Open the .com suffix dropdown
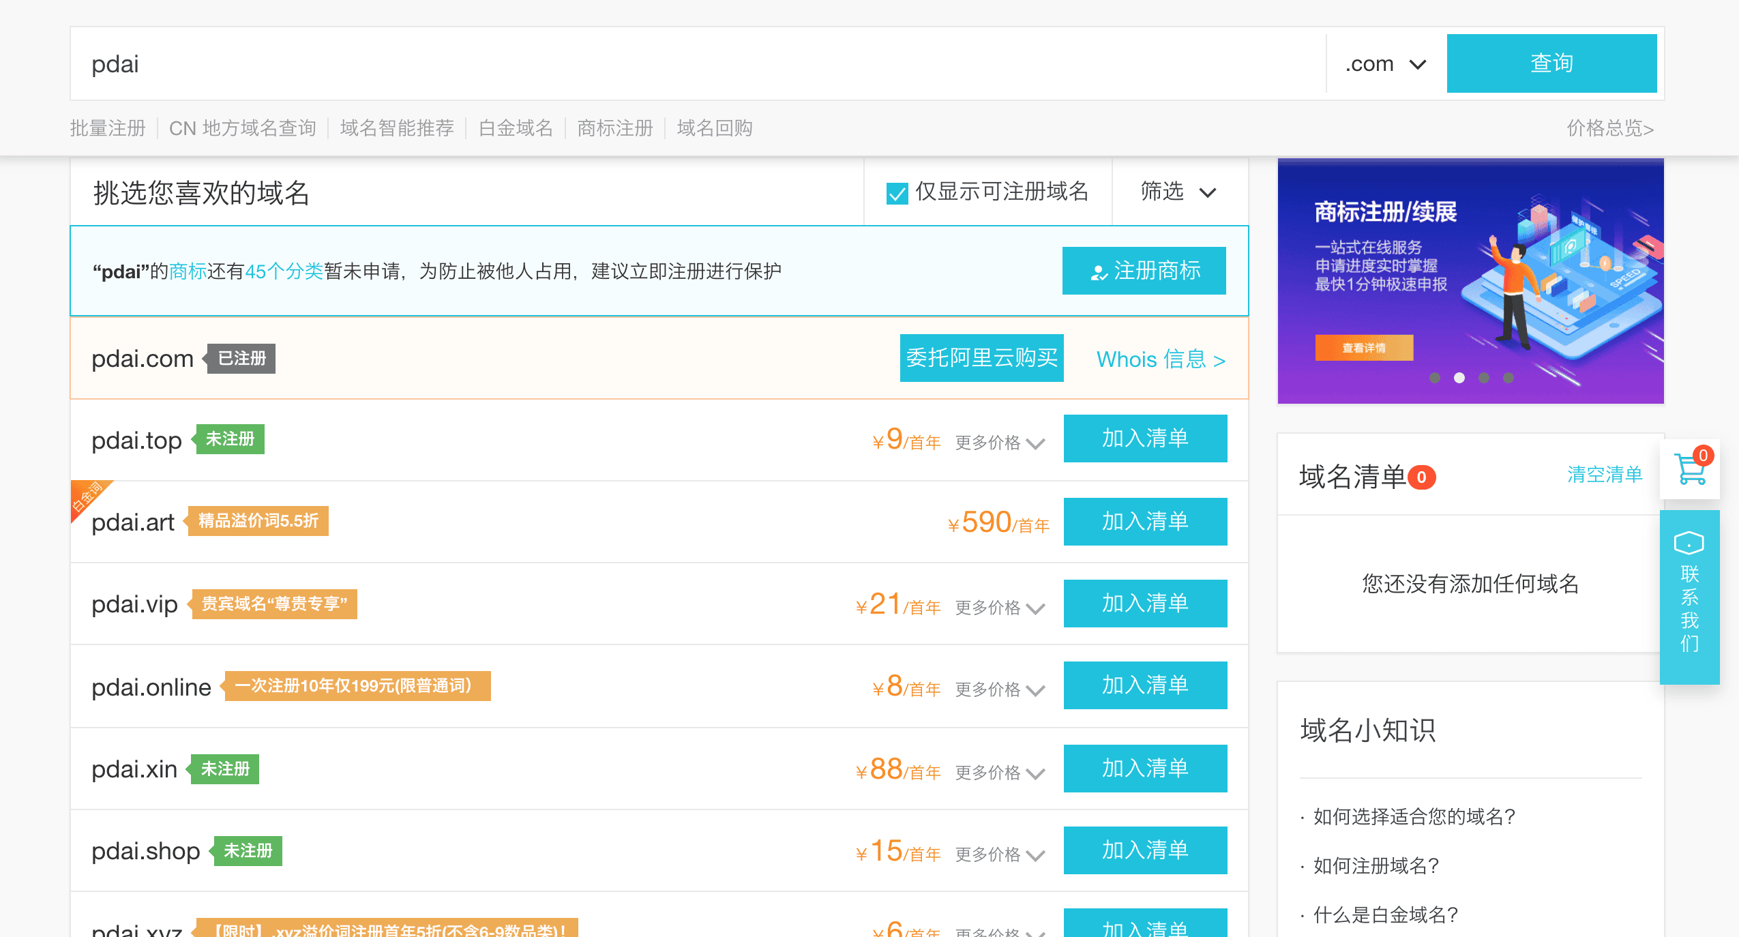 pyautogui.click(x=1385, y=64)
